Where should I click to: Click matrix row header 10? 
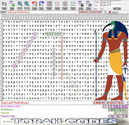pos(1,58)
